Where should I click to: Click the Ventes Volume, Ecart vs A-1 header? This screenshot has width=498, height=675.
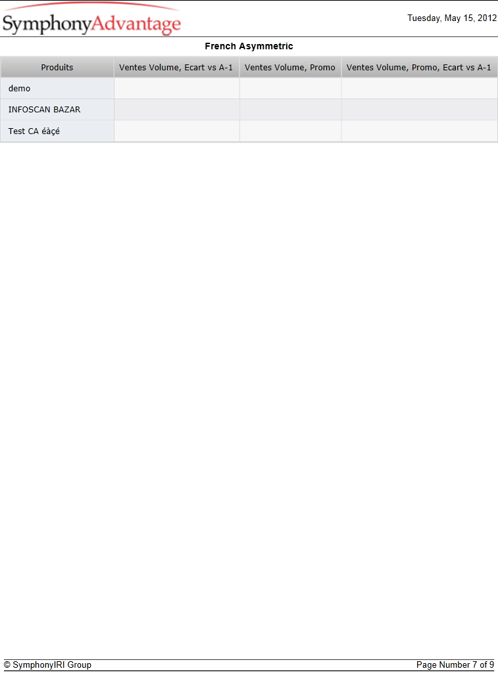pos(176,67)
